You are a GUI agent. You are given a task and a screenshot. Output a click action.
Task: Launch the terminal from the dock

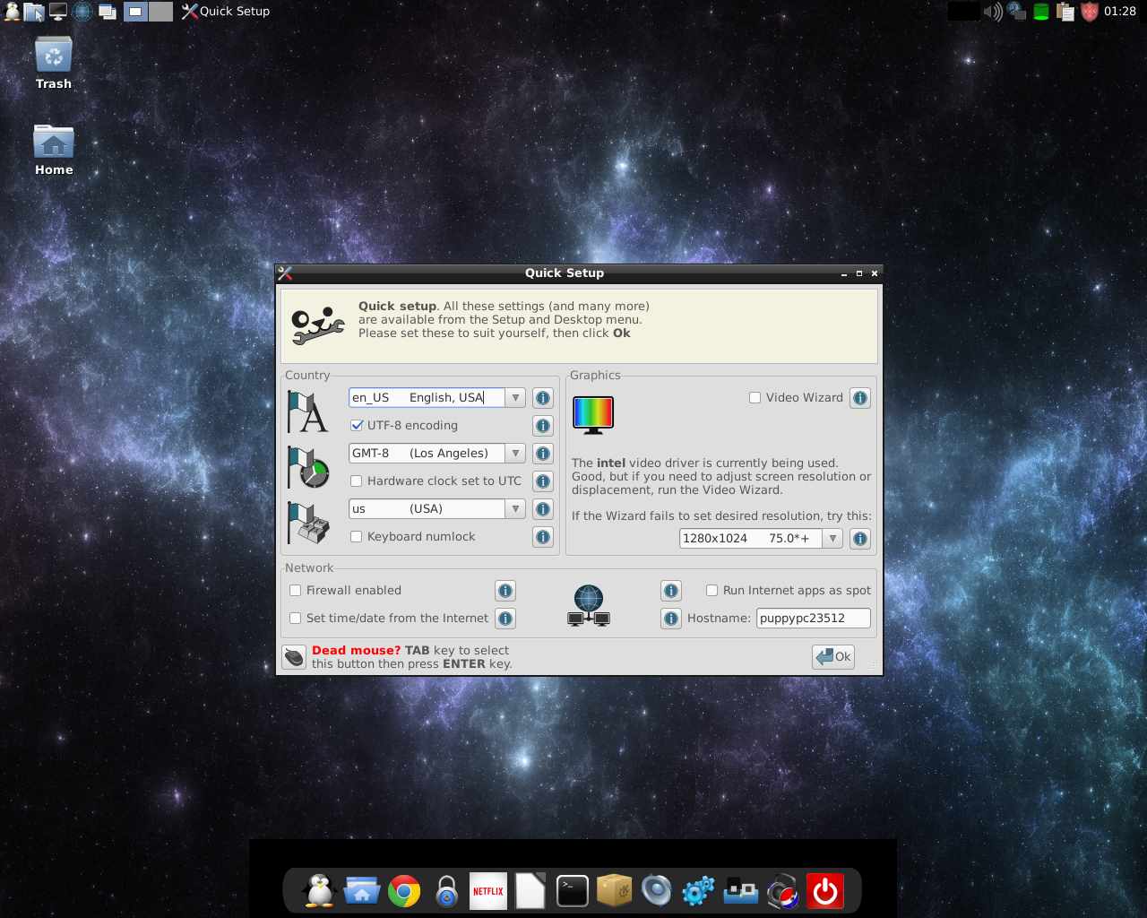[572, 891]
